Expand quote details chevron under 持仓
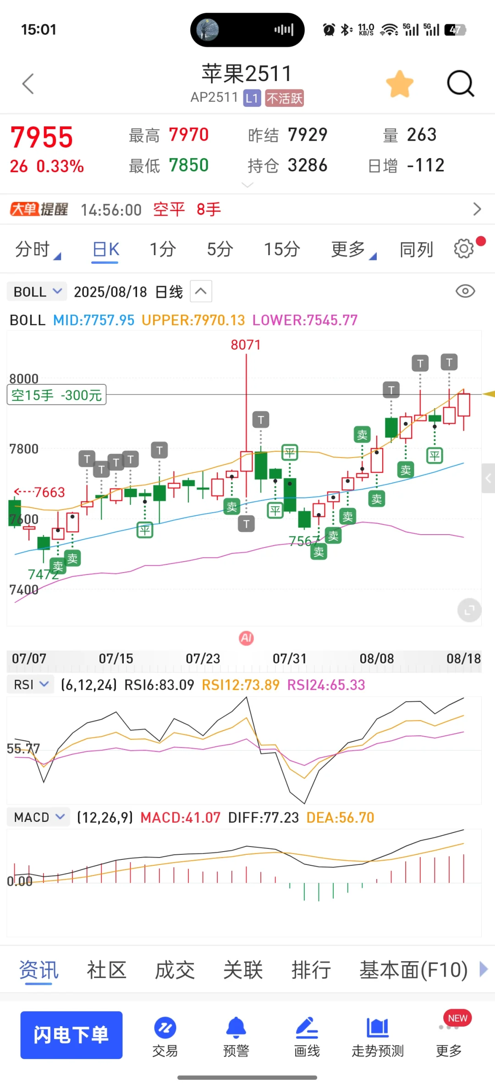495x1088 pixels. [247, 185]
